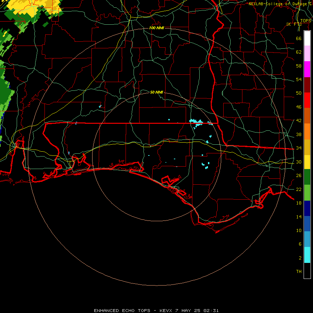This screenshot has height=313, width=313.
Task: Click the navy blue legend swatch
Action: point(307,208)
